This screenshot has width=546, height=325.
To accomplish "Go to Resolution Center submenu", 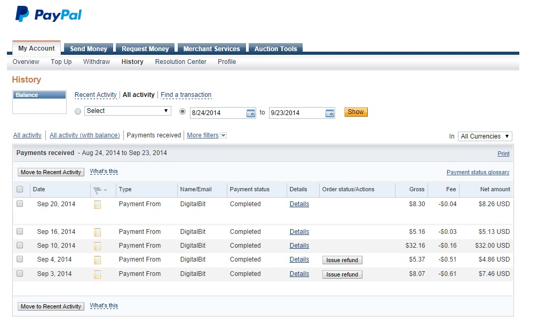I will pos(181,61).
